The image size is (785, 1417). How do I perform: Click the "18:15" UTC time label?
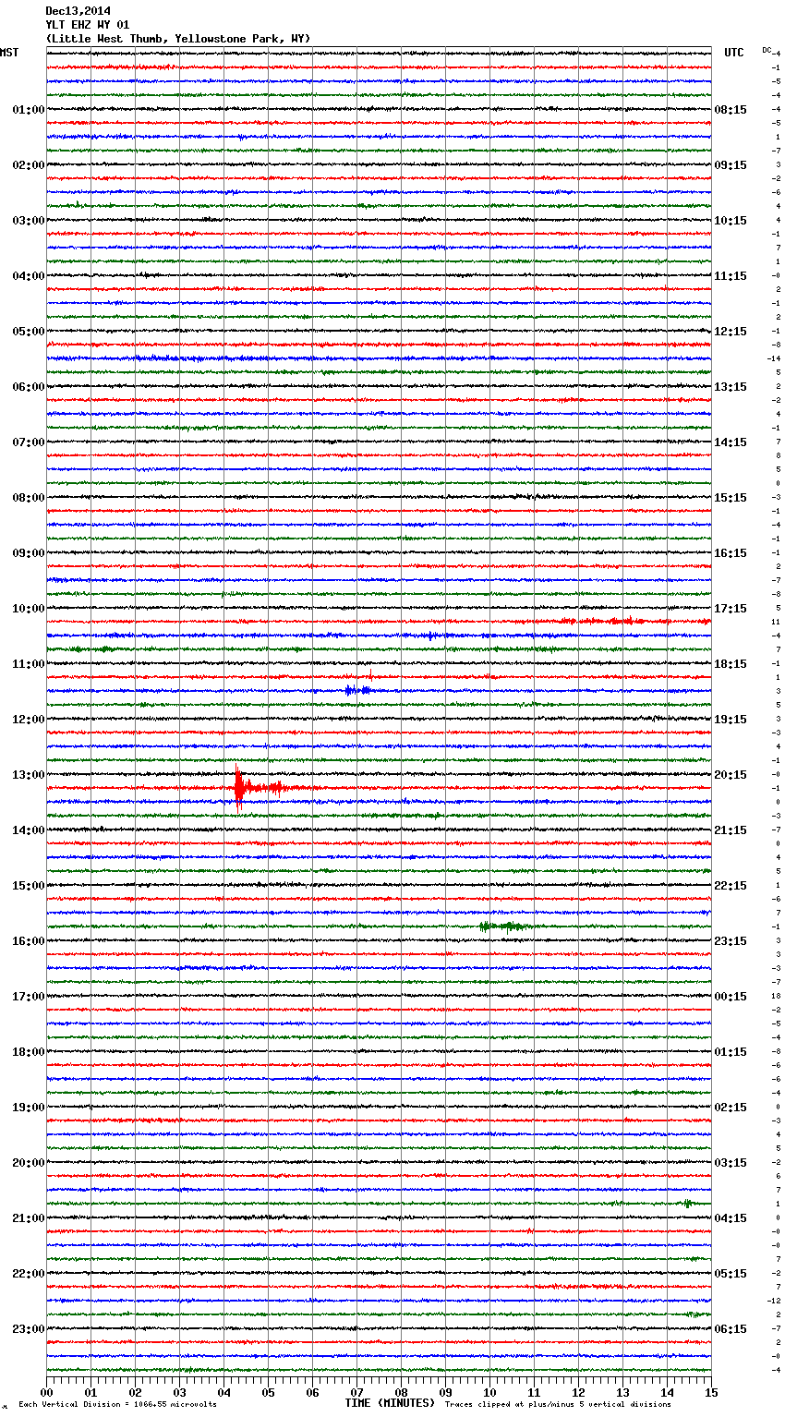pyautogui.click(x=731, y=664)
